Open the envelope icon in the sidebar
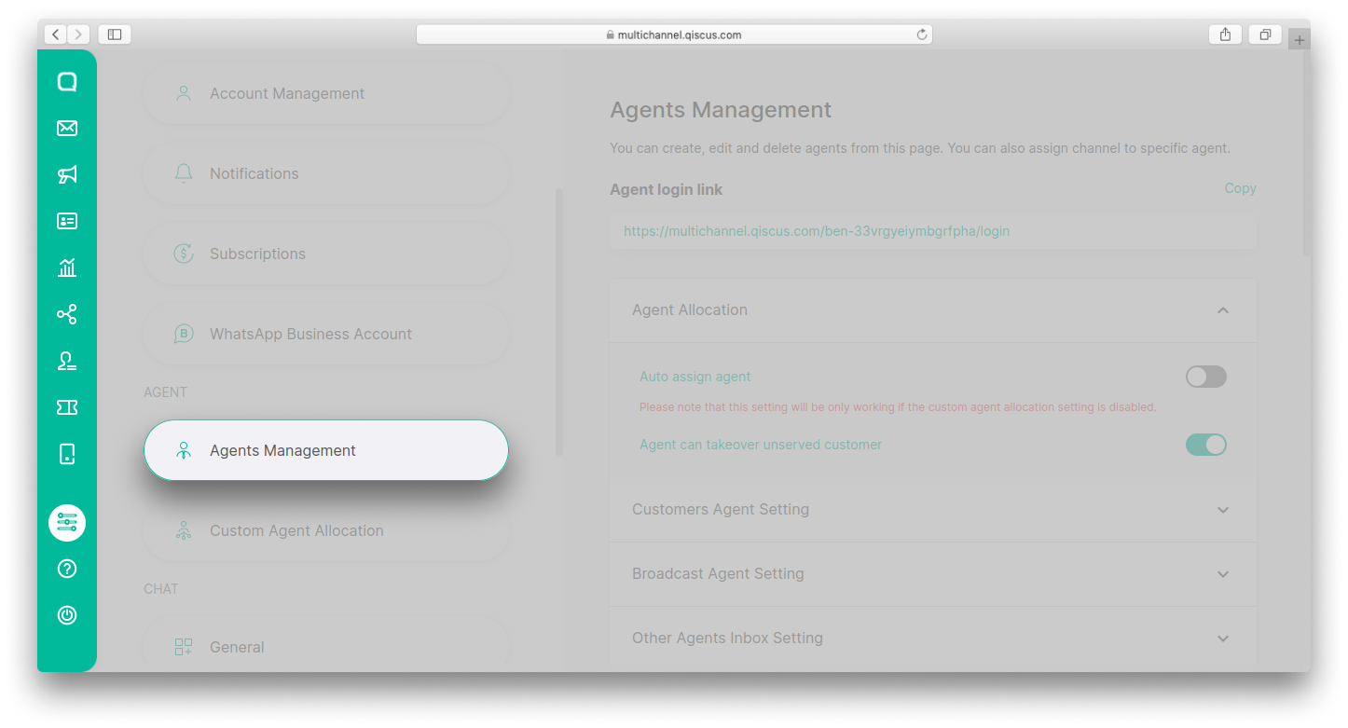The image size is (1348, 728). 67,129
